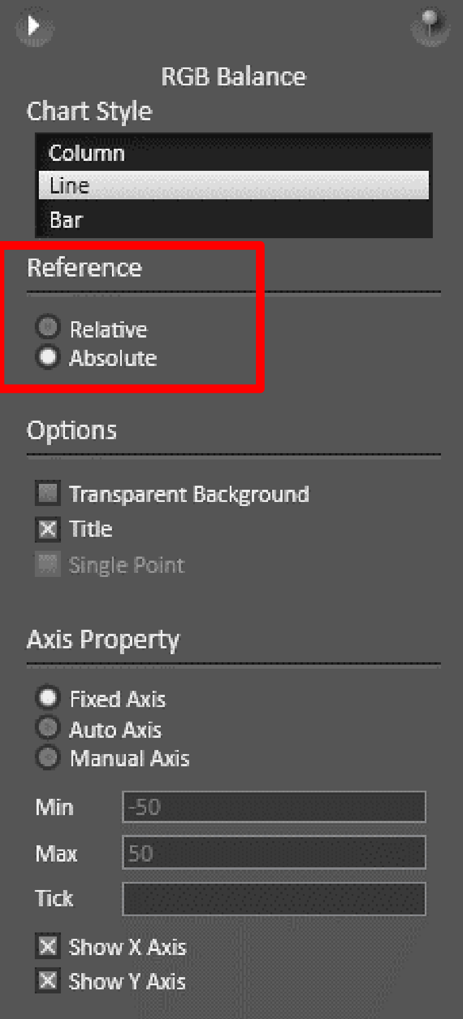Click the Axis Property section header
Screen dimensions: 463x1019
pyautogui.click(x=103, y=639)
